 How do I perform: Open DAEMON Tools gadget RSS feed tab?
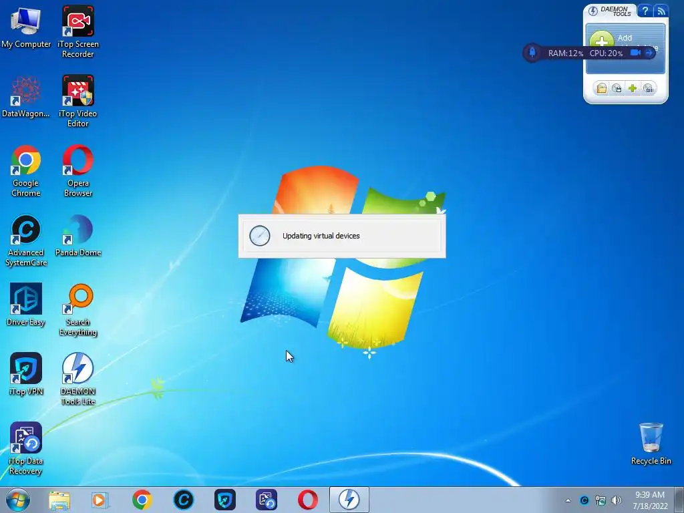click(x=661, y=11)
